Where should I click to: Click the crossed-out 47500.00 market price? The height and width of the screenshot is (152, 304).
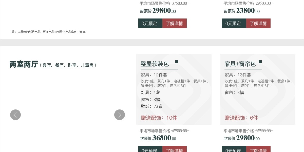click(x=180, y=131)
